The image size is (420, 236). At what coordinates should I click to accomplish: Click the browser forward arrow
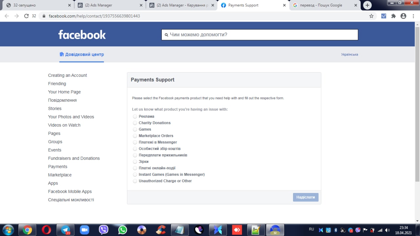point(16,16)
